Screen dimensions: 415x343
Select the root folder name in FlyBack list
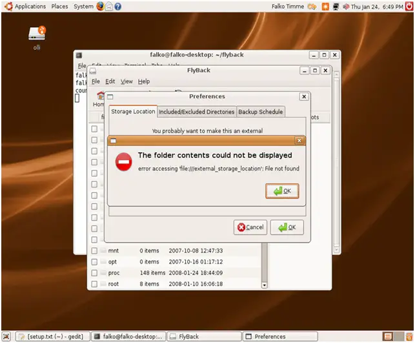click(114, 284)
